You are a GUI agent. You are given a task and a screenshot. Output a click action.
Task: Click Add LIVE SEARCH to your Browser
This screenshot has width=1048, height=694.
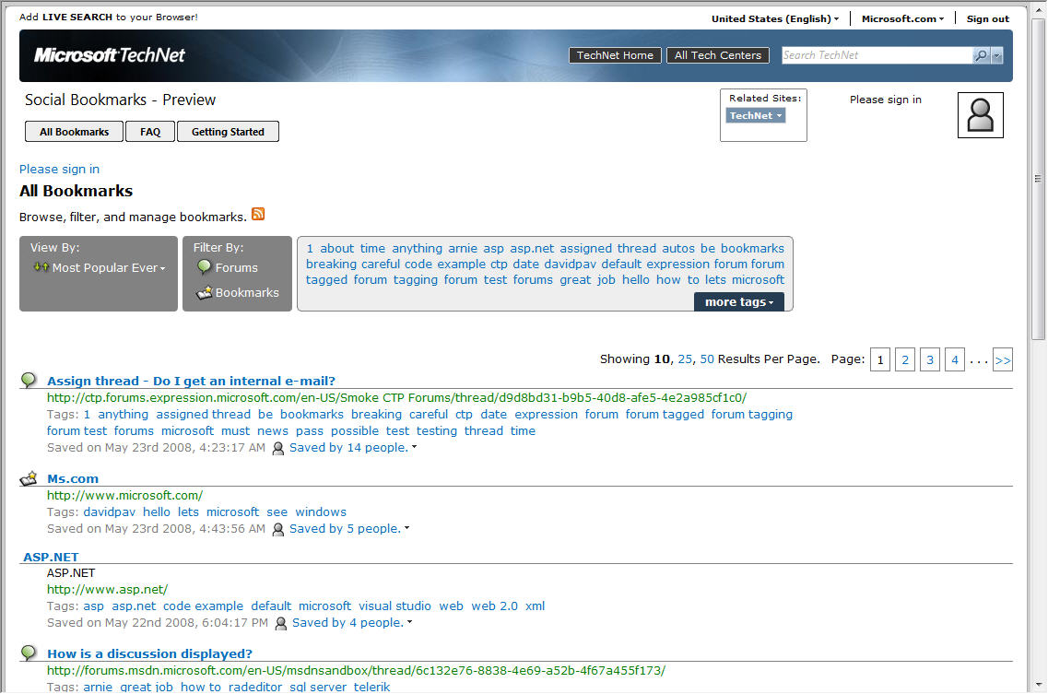click(x=108, y=18)
